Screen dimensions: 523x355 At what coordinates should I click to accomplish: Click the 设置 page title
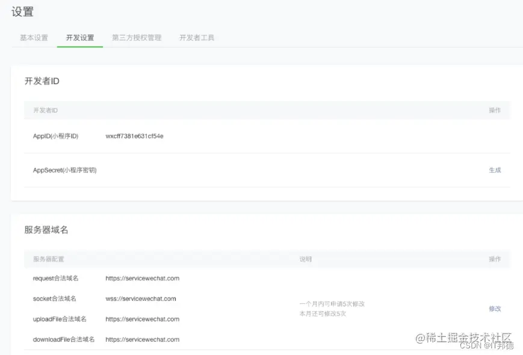pos(22,12)
